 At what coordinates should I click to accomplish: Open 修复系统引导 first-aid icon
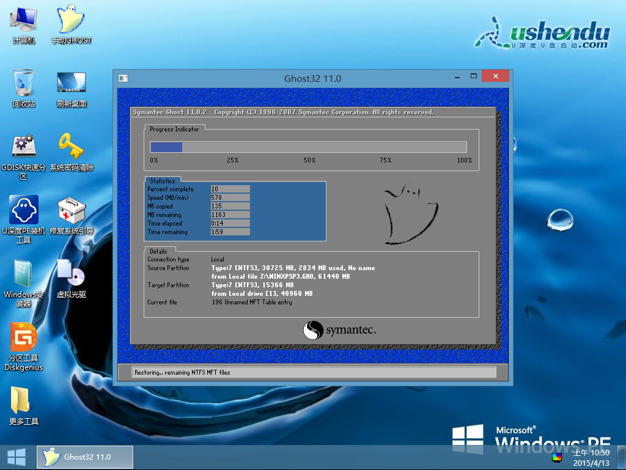point(72,216)
